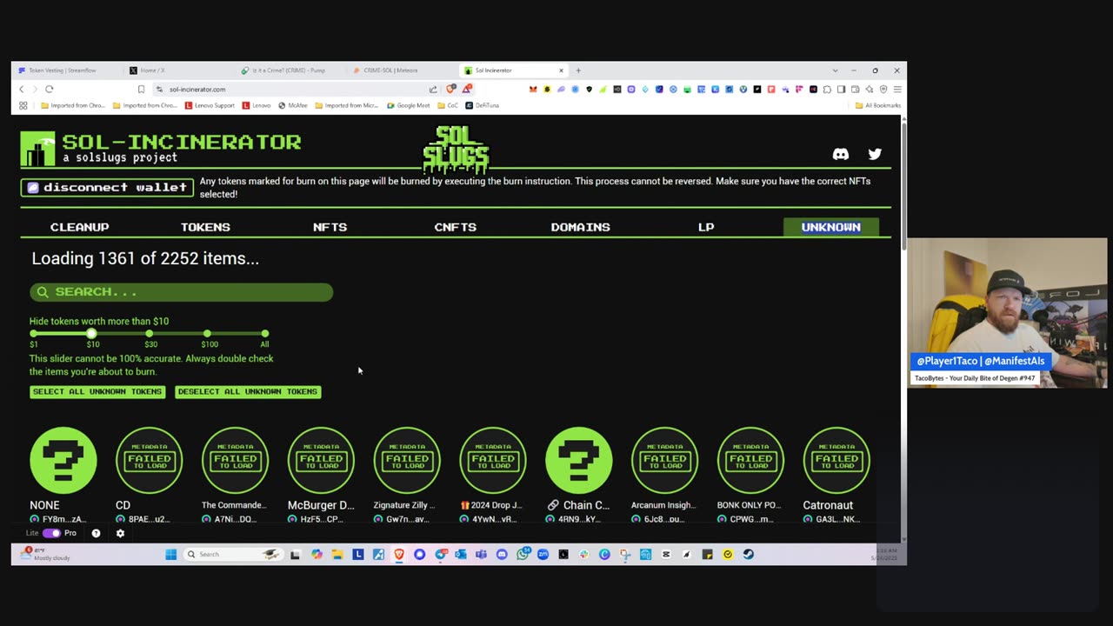This screenshot has height=626, width=1113.
Task: Click SELECT ALL UNKNOWN TOKENS
Action: (x=97, y=391)
